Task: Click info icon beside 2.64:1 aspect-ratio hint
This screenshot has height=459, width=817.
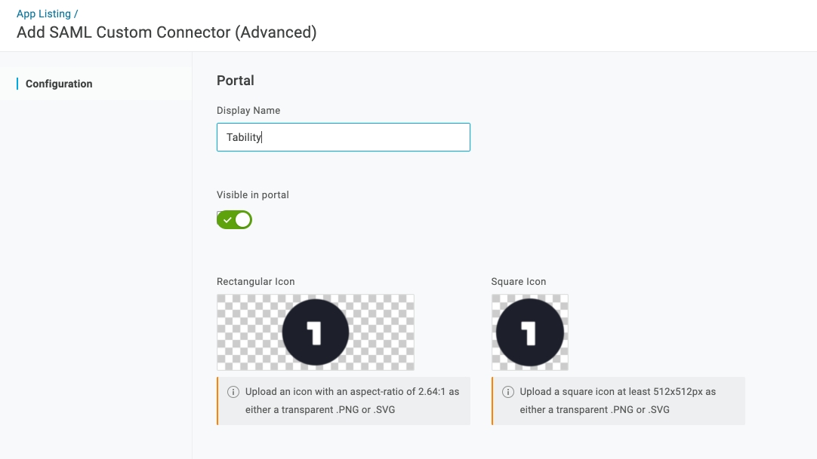Action: 233,392
